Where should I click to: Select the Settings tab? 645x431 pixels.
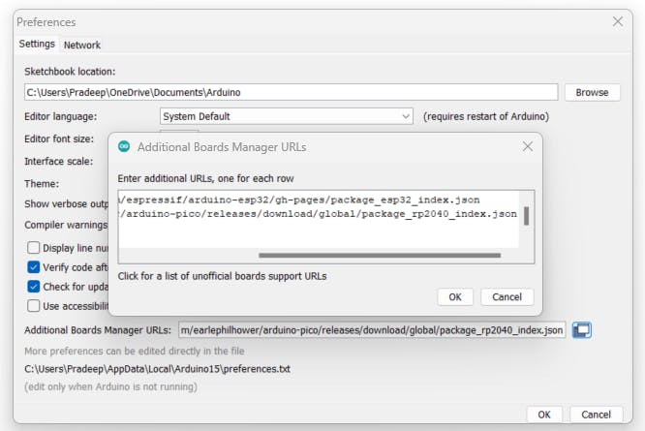coord(37,45)
